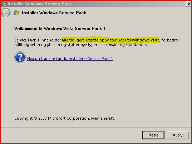The width and height of the screenshot is (192, 144).
Task: Click the word 'forbedrer' ending the first line
Action: (x=170, y=40)
